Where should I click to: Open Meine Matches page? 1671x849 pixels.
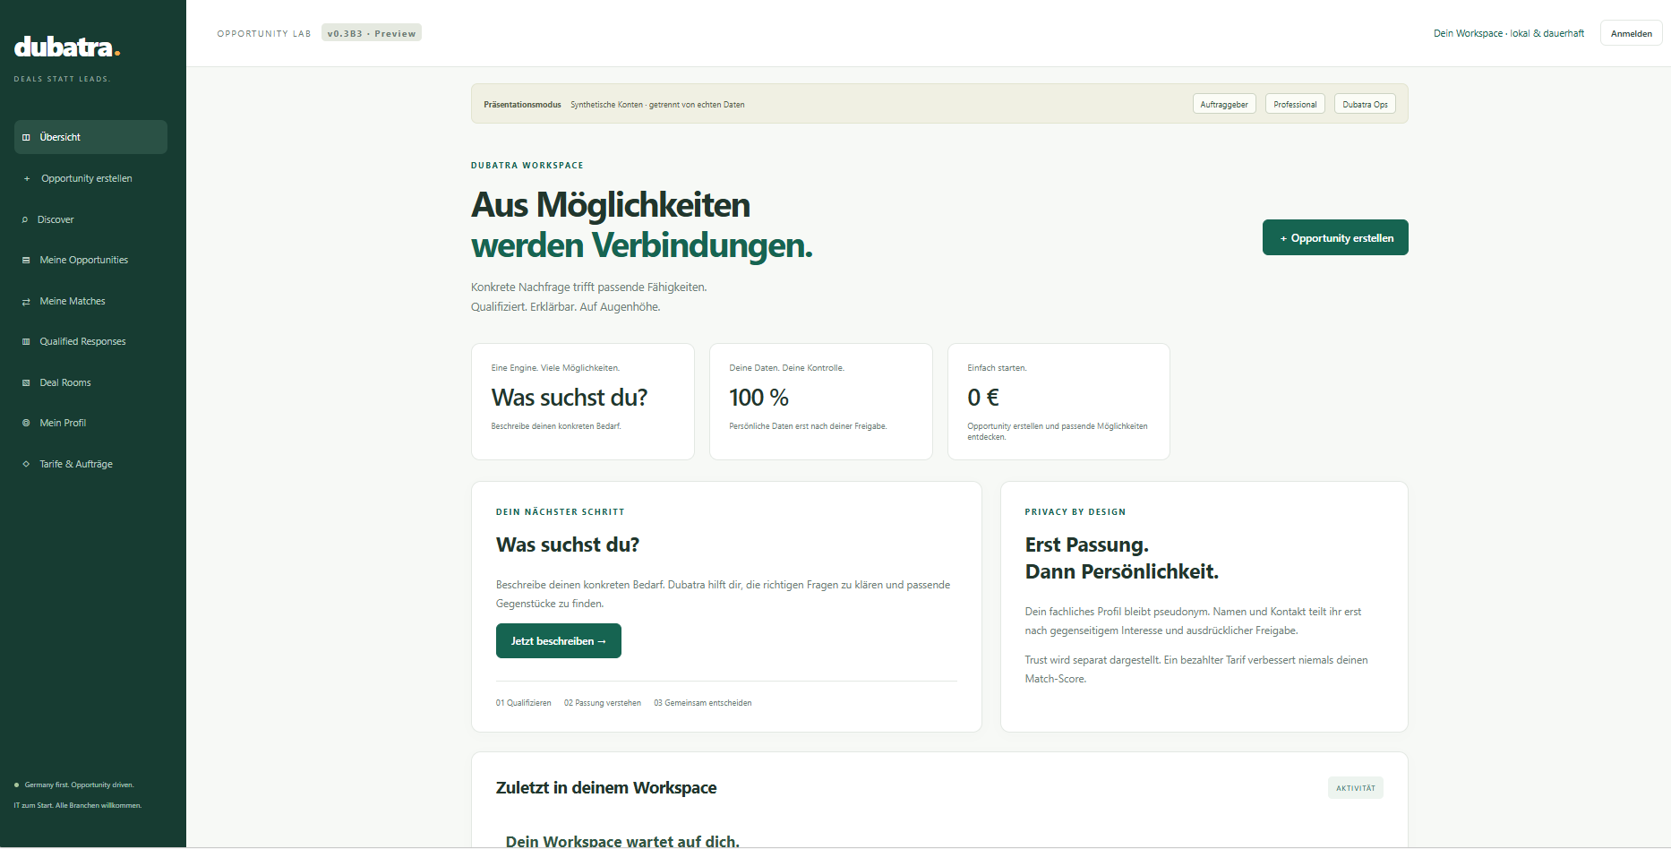tap(90, 301)
